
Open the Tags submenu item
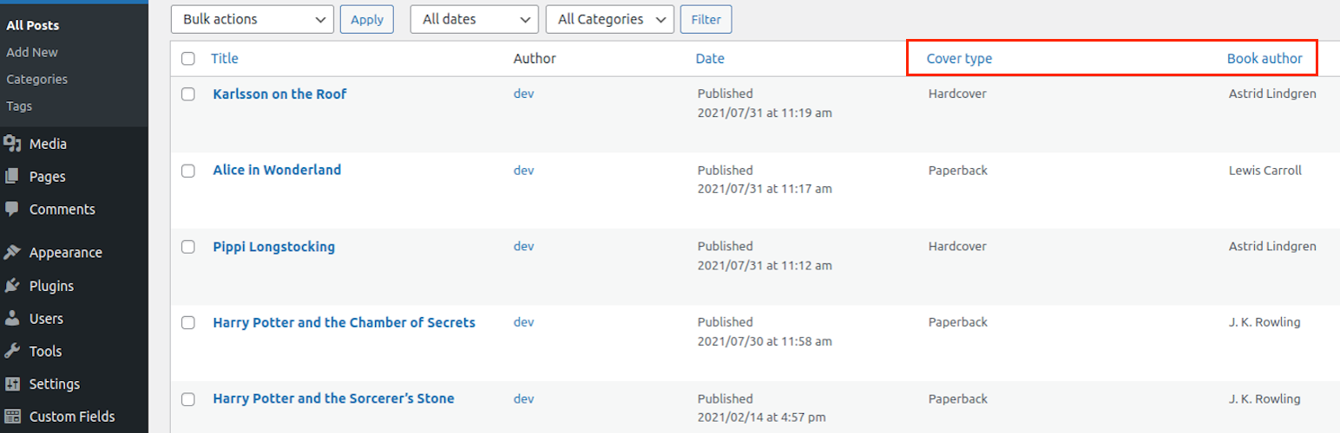pos(19,106)
